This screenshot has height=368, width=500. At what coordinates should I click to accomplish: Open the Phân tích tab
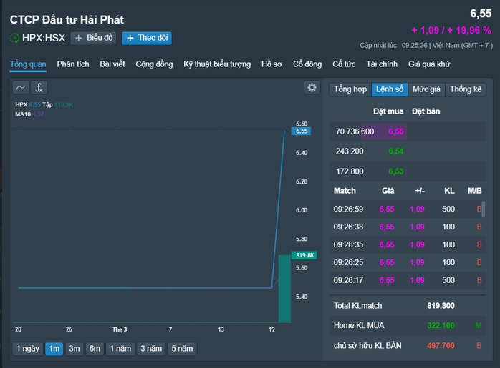[73, 64]
